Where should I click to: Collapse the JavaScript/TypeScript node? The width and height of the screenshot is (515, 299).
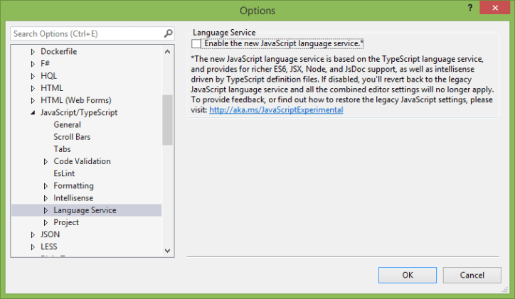coord(32,113)
